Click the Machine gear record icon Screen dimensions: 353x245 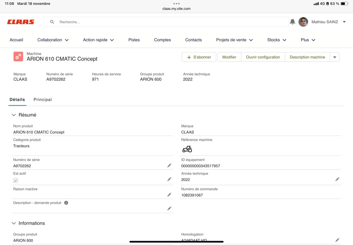[x=18, y=56]
